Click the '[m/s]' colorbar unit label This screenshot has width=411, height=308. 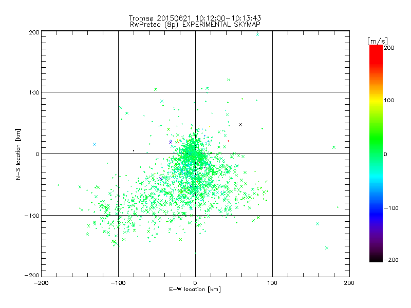(x=378, y=41)
